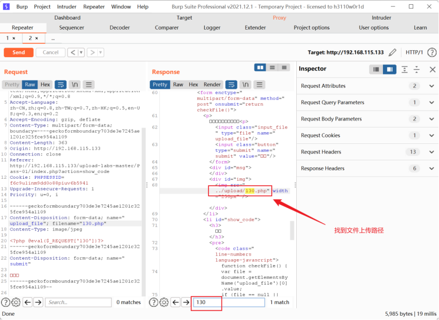Switch Response view to Render
439x320 pixels.
tap(212, 85)
